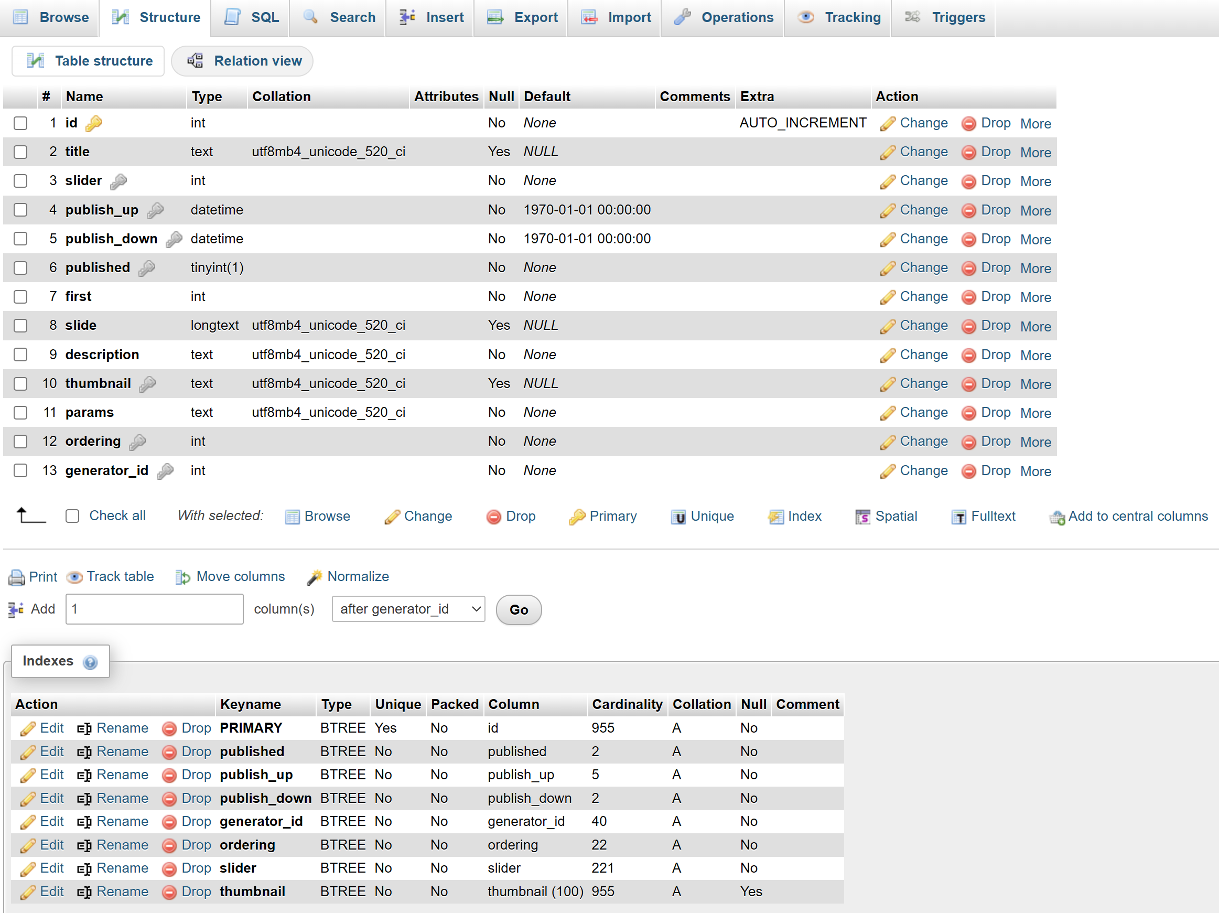Enable the Check all checkbox
The image size is (1219, 913).
[x=72, y=516]
